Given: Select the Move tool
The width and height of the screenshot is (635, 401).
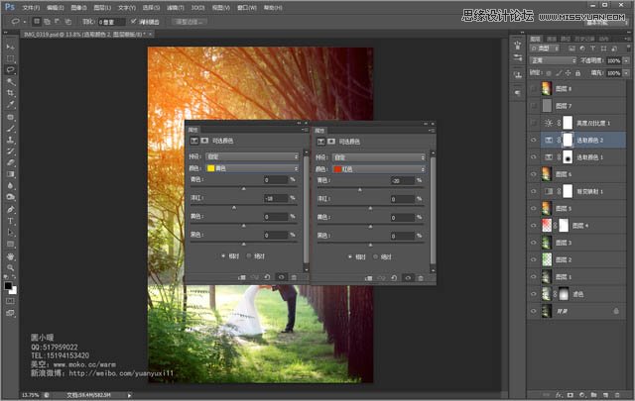Looking at the screenshot, I should point(10,47).
